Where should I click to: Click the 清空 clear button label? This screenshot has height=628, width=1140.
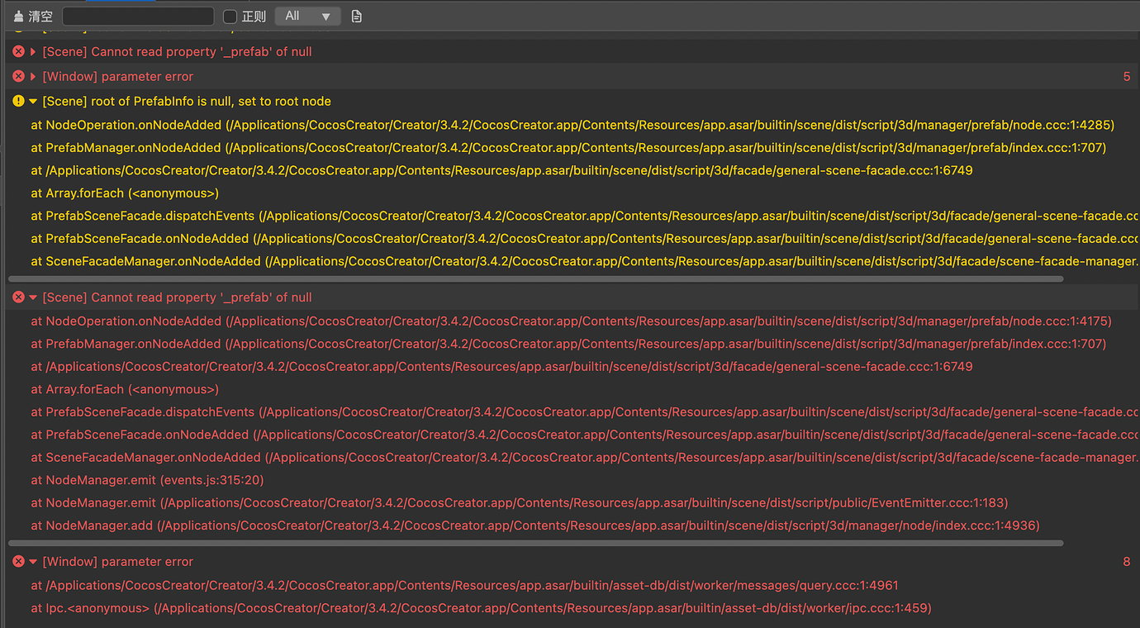click(40, 17)
